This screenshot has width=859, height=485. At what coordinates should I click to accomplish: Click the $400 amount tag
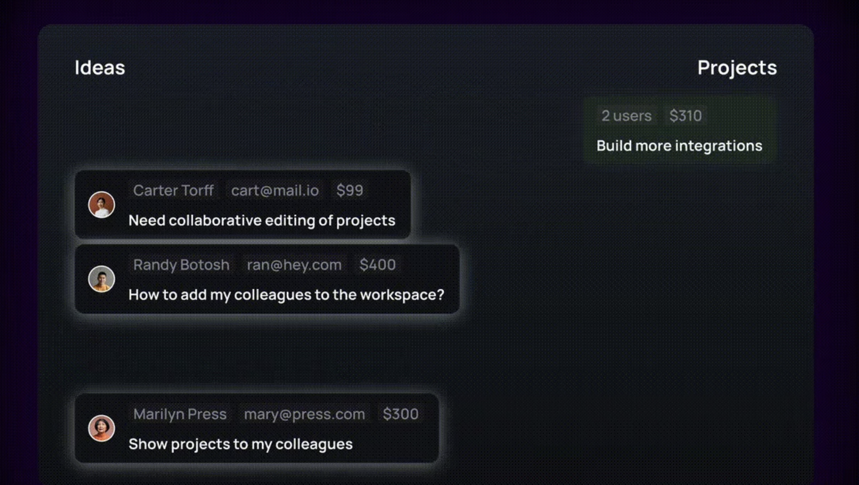[377, 265]
